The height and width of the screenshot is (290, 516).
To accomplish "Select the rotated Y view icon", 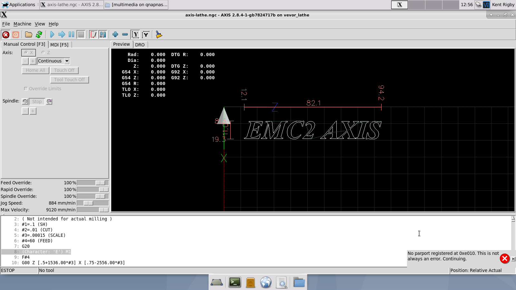I will pos(146,34).
